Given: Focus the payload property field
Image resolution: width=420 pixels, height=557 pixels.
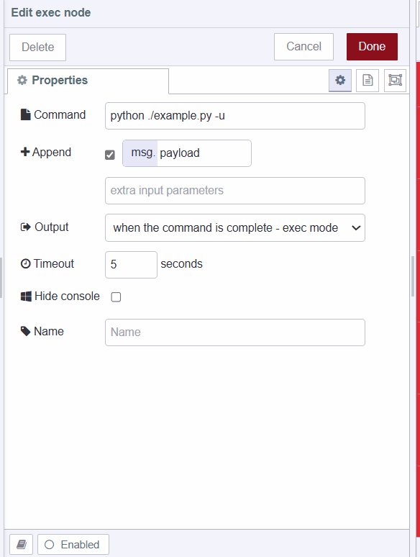Looking at the screenshot, I should (204, 153).
